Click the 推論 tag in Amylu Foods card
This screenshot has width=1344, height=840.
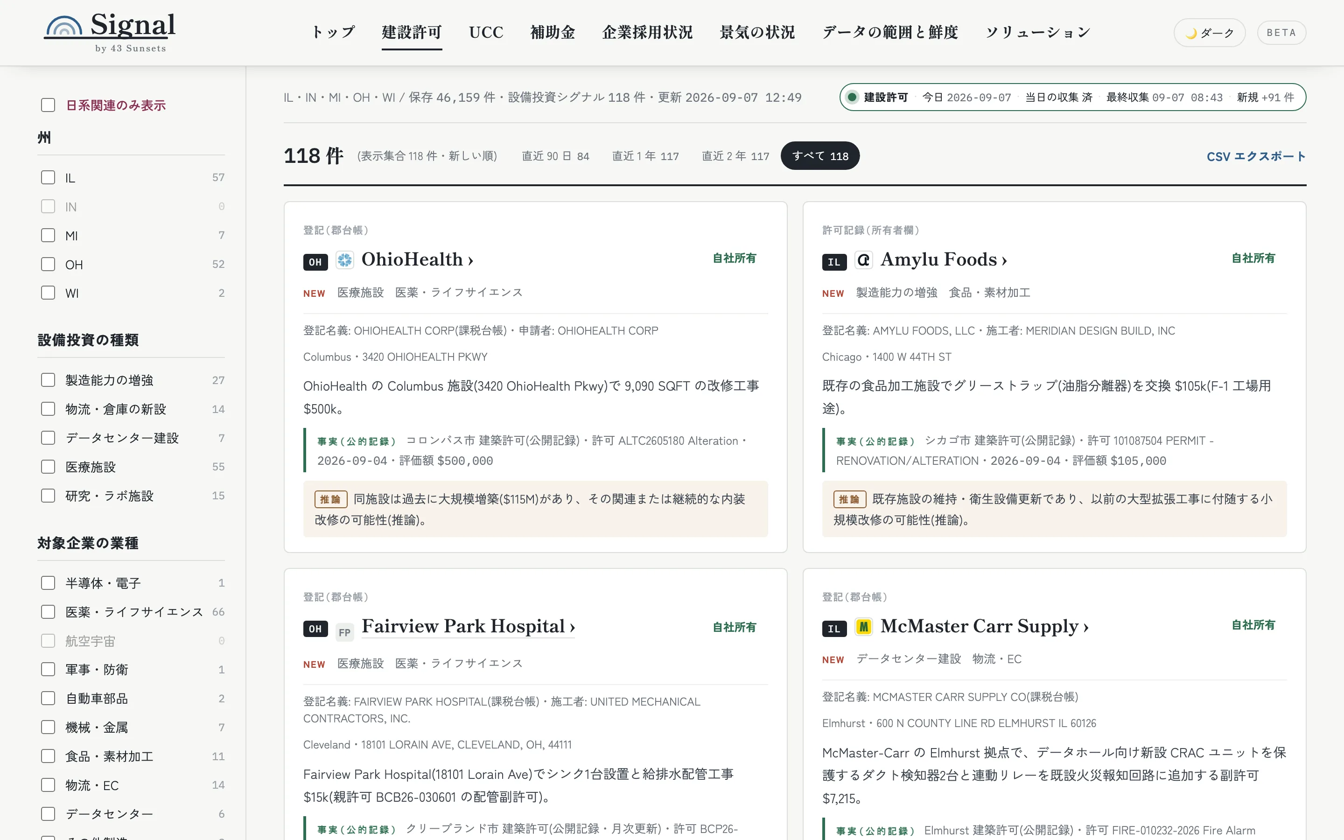(x=850, y=499)
